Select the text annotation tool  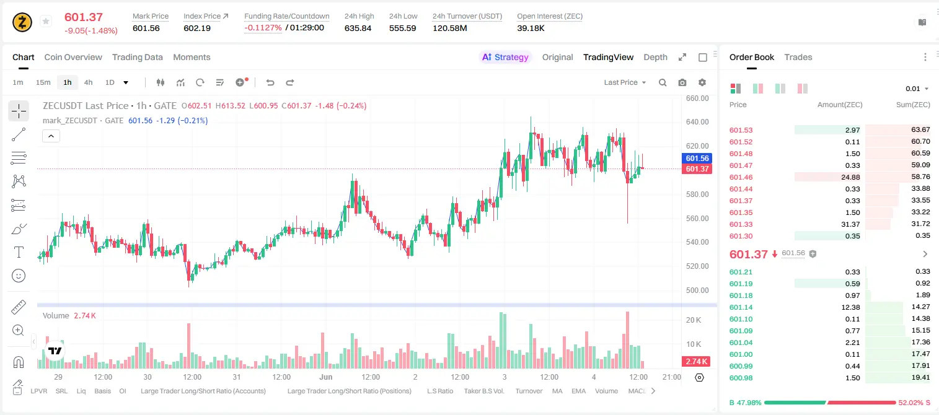[x=19, y=252]
